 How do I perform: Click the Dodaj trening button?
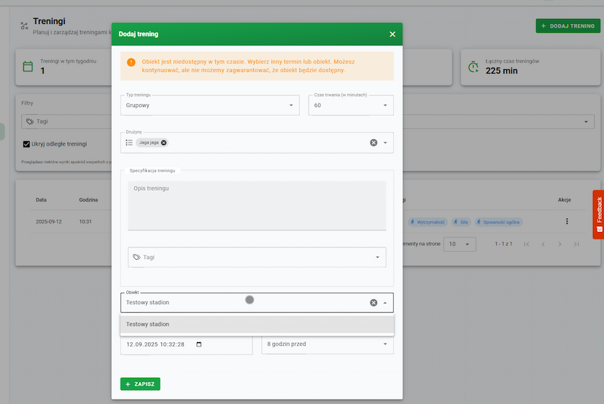pyautogui.click(x=568, y=25)
